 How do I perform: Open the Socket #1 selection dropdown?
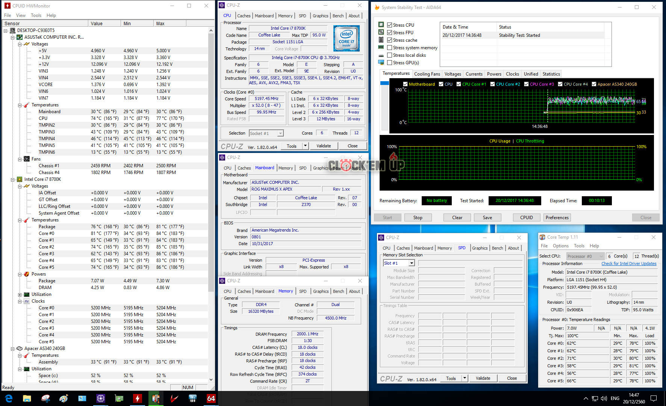click(280, 133)
